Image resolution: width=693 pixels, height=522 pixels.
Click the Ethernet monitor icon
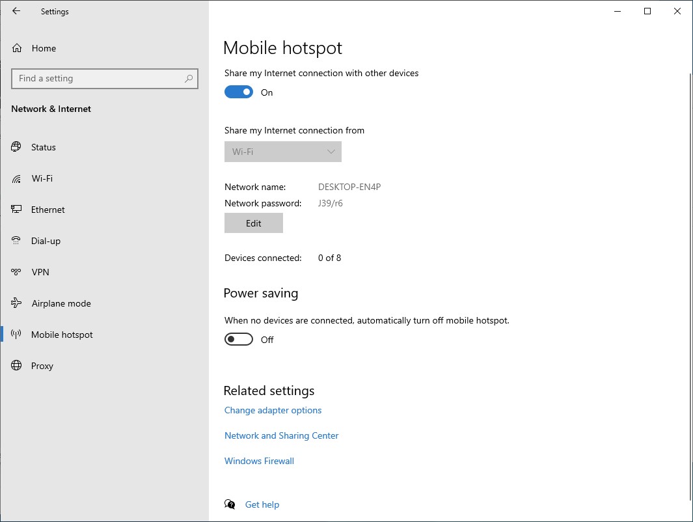[x=17, y=210]
